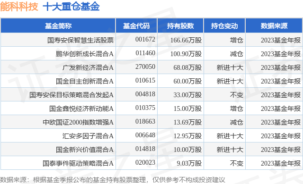
Task: Click 增仓 in the 国寿安保智慧生活股票 row
Action: [x=237, y=40]
